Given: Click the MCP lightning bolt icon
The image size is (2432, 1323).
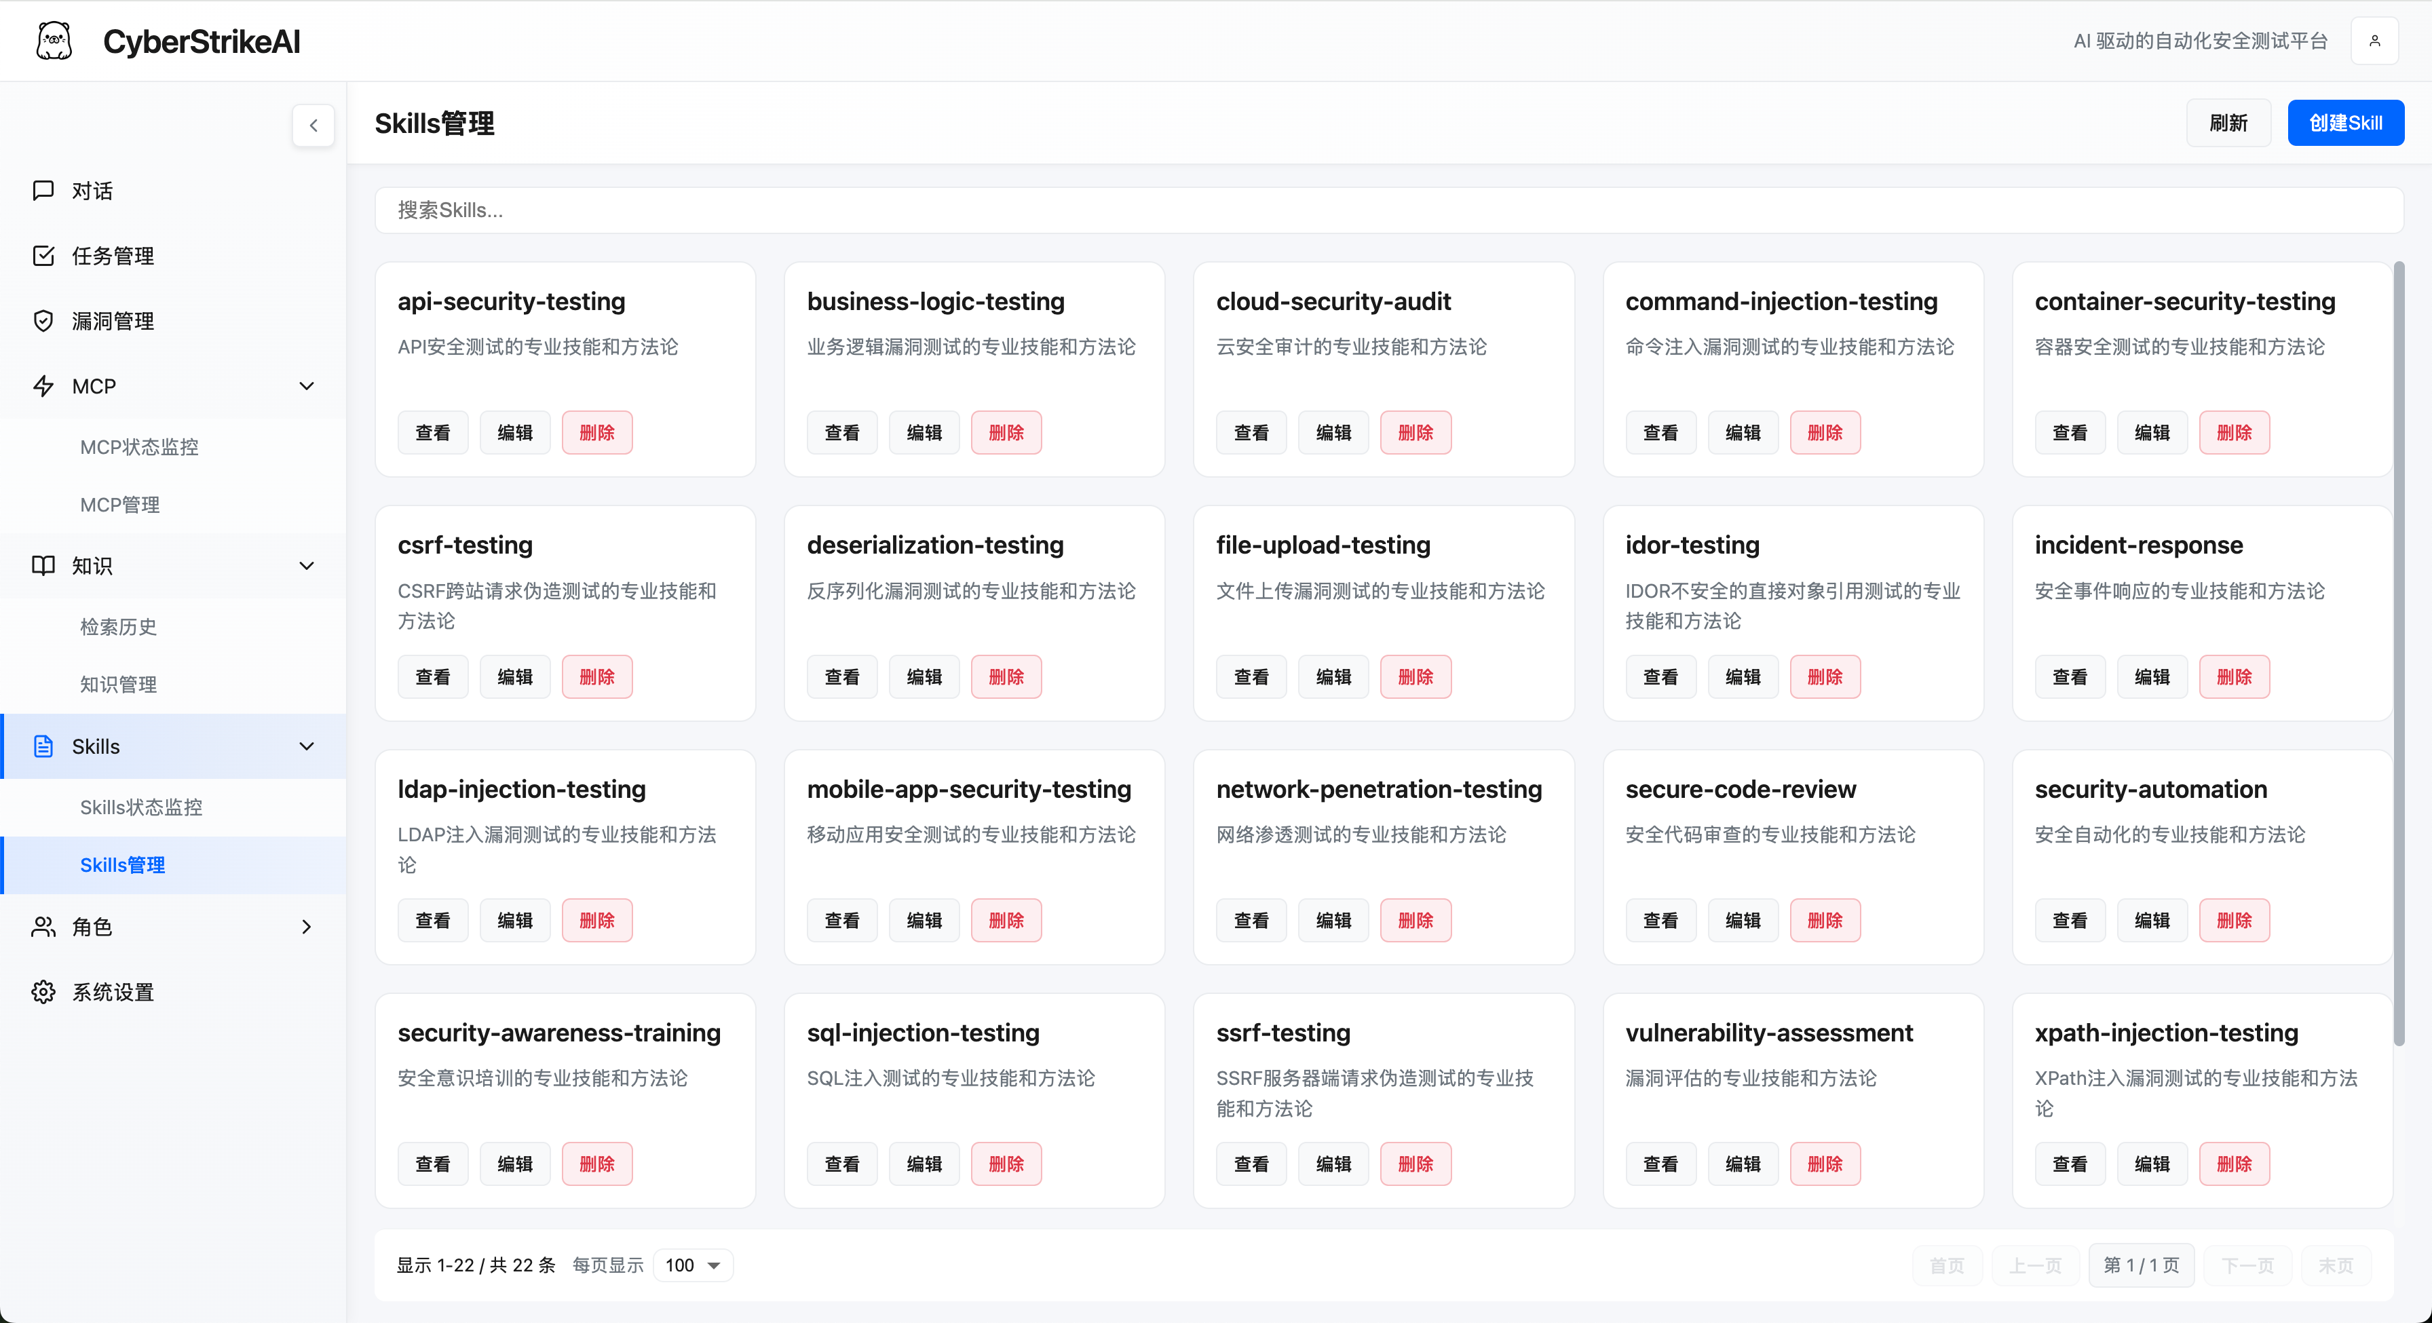Looking at the screenshot, I should [x=43, y=386].
